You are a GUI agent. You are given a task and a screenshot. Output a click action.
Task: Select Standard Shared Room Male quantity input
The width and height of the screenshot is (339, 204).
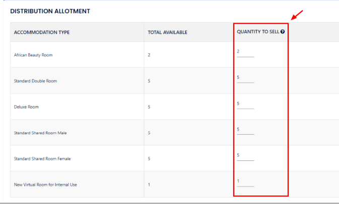pos(245,131)
